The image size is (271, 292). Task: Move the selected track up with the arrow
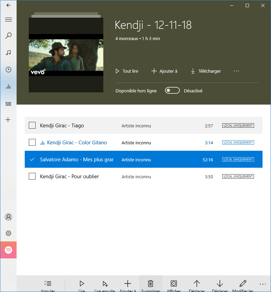(x=197, y=284)
